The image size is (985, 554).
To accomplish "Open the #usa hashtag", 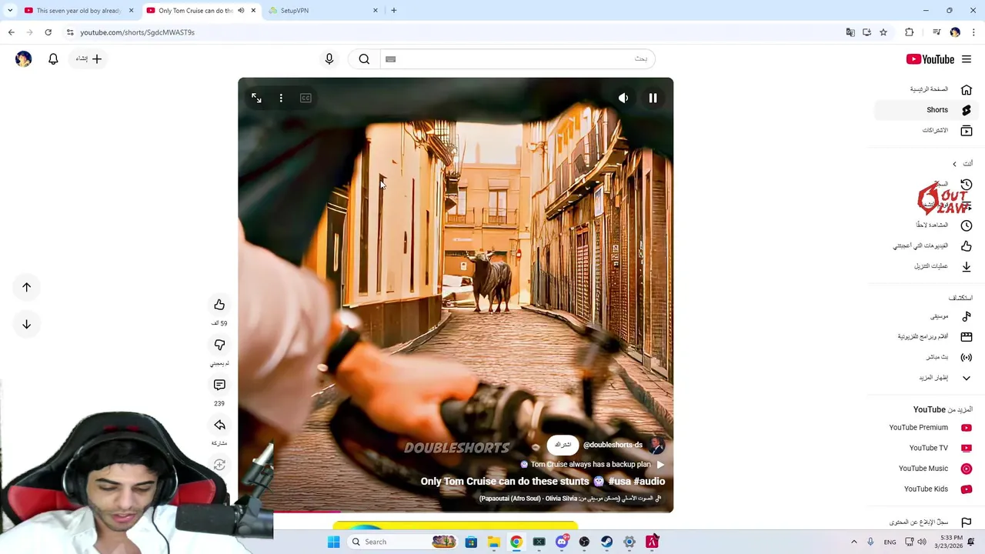I will point(619,482).
